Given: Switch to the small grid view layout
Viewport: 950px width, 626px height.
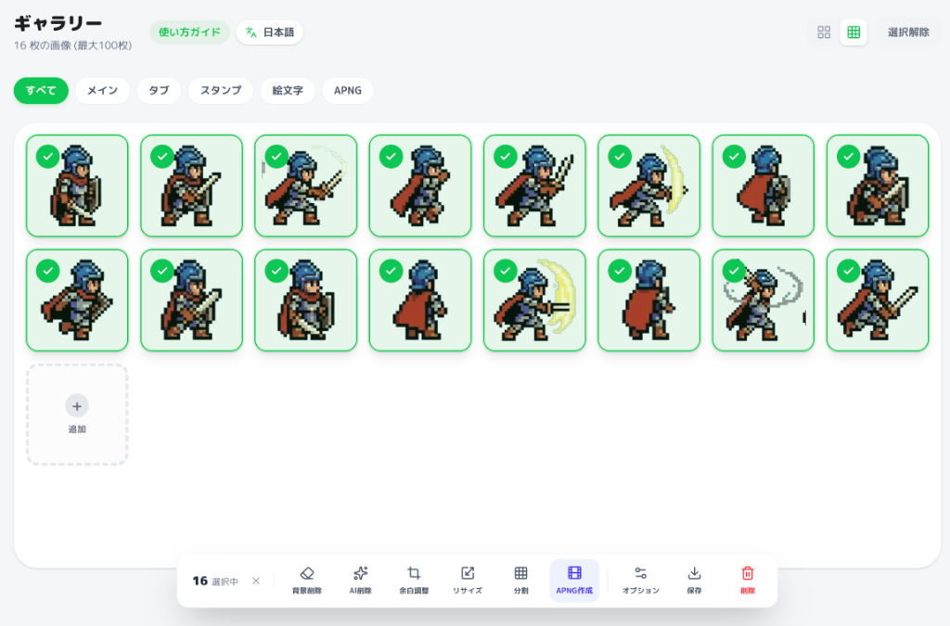Looking at the screenshot, I should tap(824, 32).
